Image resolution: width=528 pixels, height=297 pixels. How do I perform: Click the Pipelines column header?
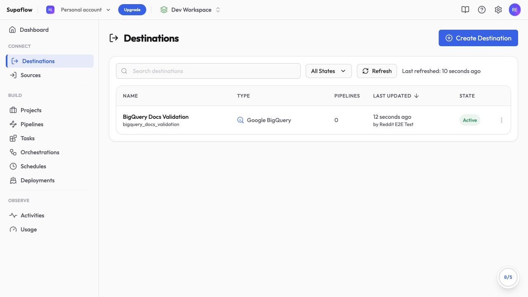click(347, 96)
